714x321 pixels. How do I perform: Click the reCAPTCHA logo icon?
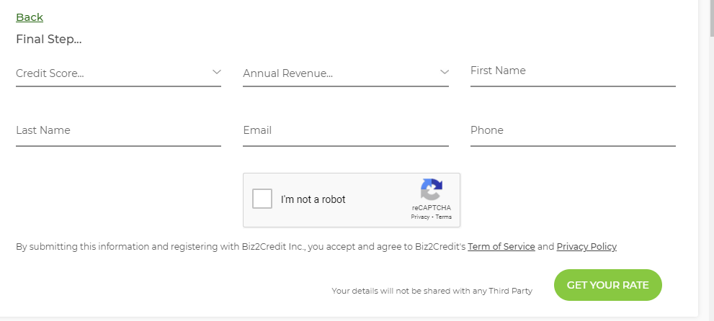pyautogui.click(x=431, y=190)
